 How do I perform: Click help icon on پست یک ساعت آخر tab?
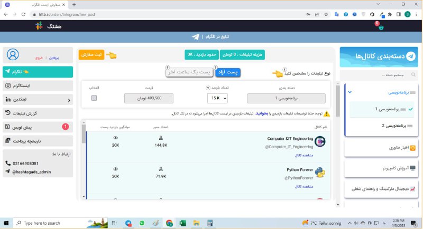[168, 68]
